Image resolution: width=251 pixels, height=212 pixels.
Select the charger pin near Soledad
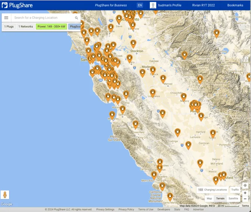[x=136, y=125]
